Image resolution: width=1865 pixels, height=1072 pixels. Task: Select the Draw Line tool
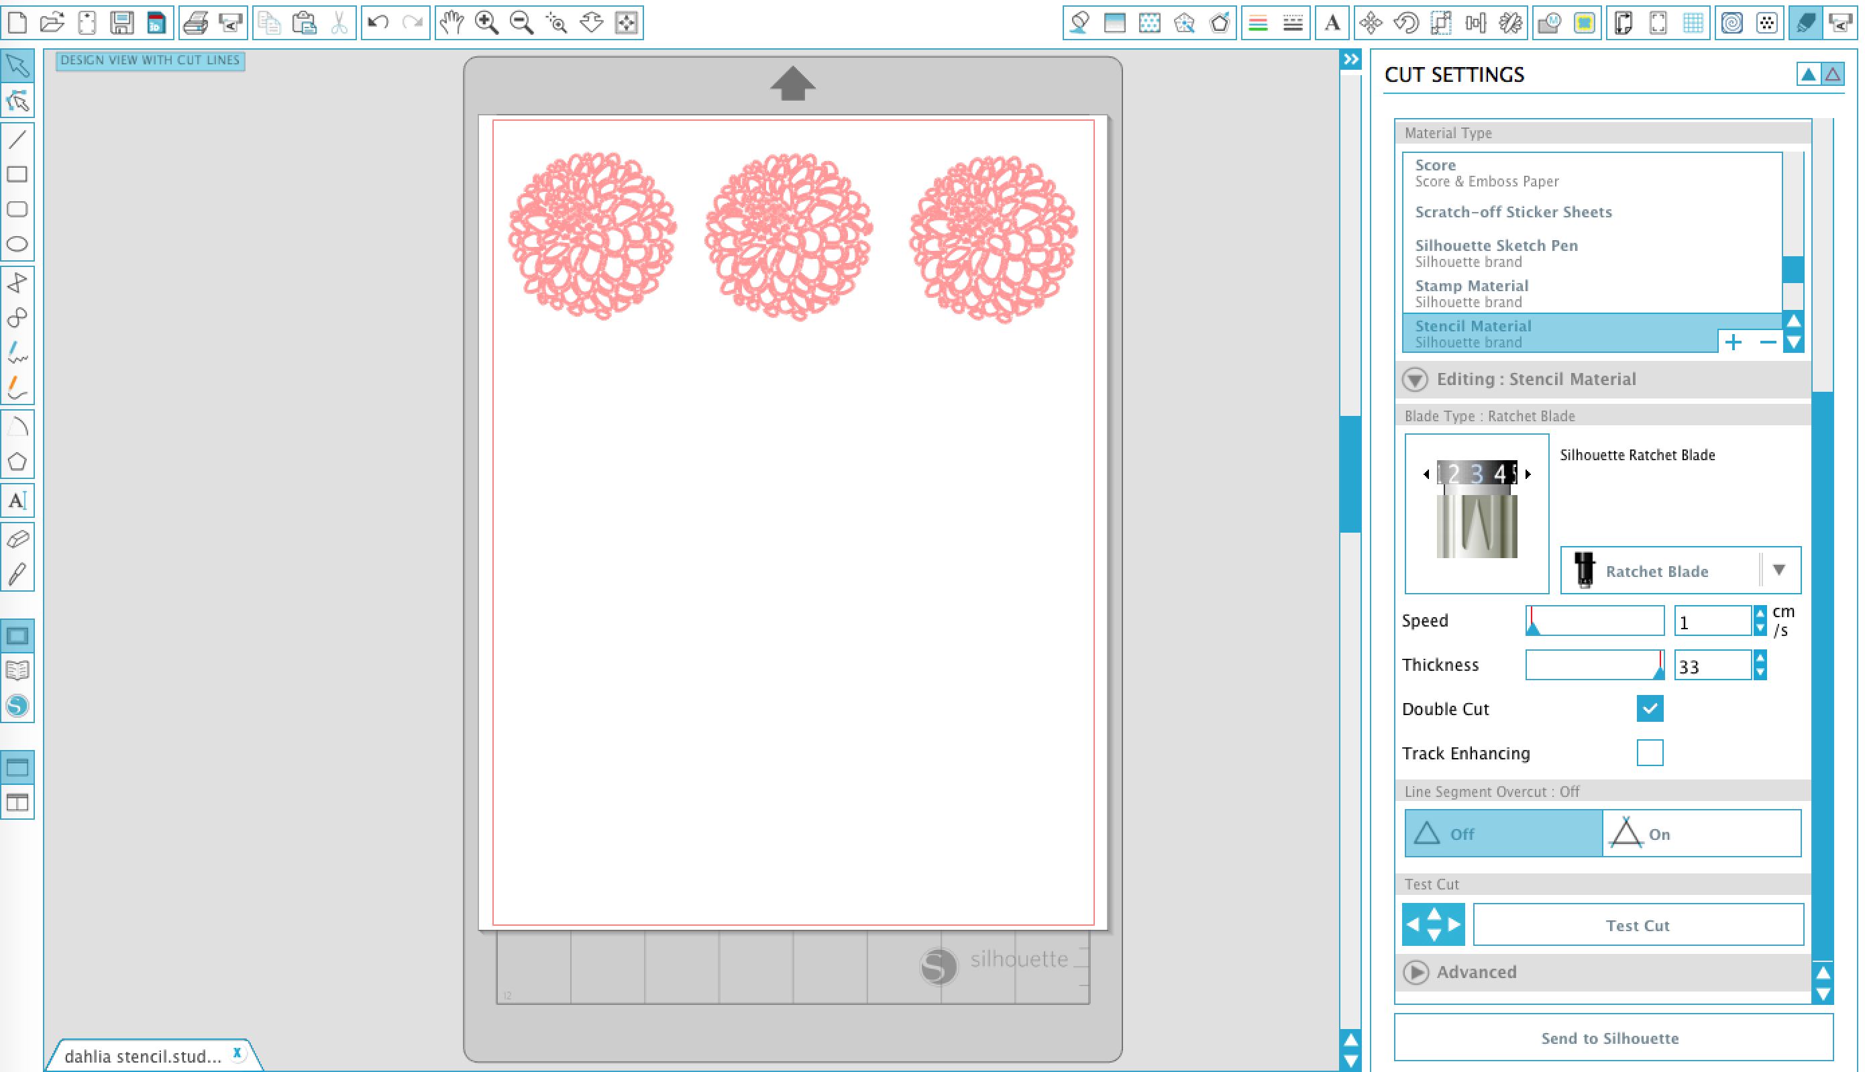[x=18, y=137]
